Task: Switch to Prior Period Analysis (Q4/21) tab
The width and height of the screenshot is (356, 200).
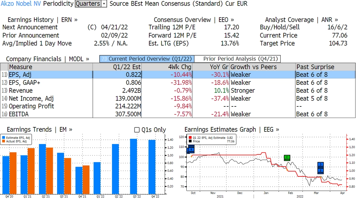Action: pos(237,59)
